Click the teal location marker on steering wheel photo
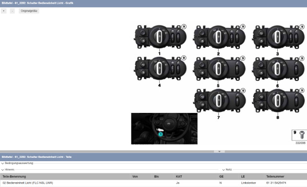The image size is (307, 187). [161, 134]
